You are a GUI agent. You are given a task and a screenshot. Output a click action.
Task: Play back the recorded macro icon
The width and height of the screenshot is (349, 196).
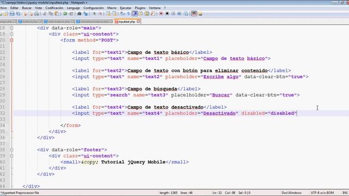tap(173, 14)
